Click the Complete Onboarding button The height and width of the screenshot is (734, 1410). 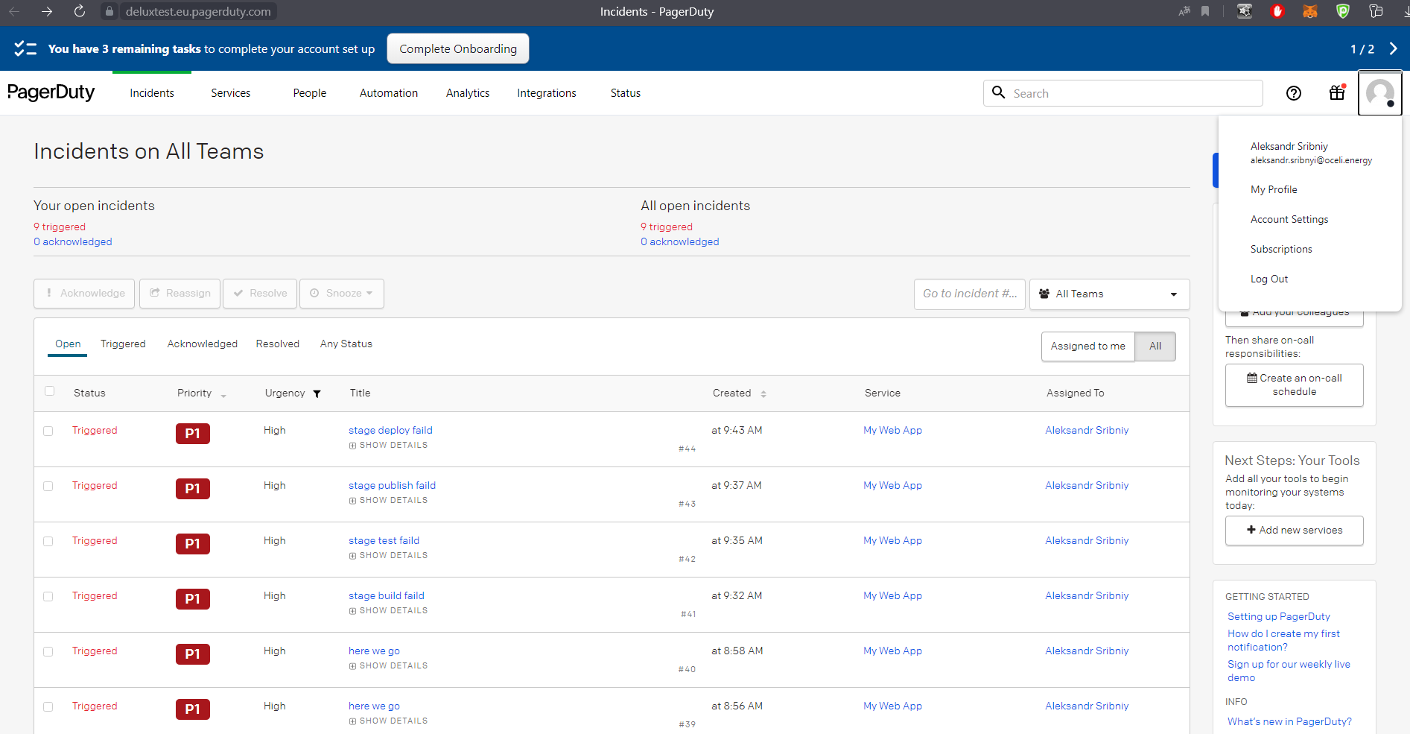pyautogui.click(x=457, y=48)
